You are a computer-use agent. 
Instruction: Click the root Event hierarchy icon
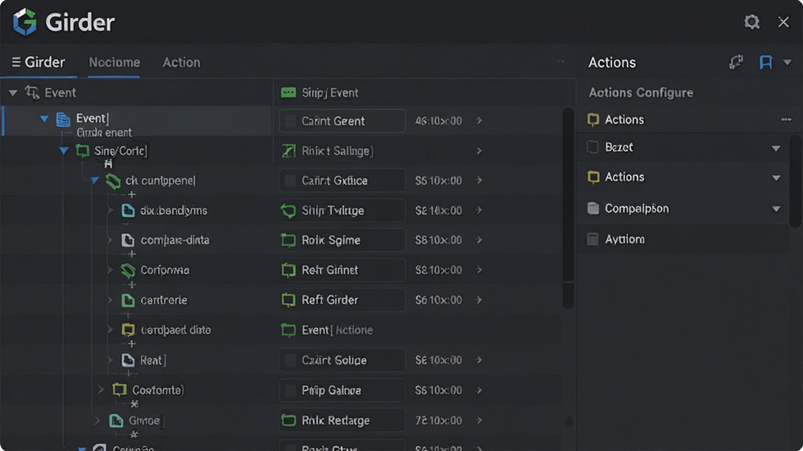pyautogui.click(x=32, y=92)
